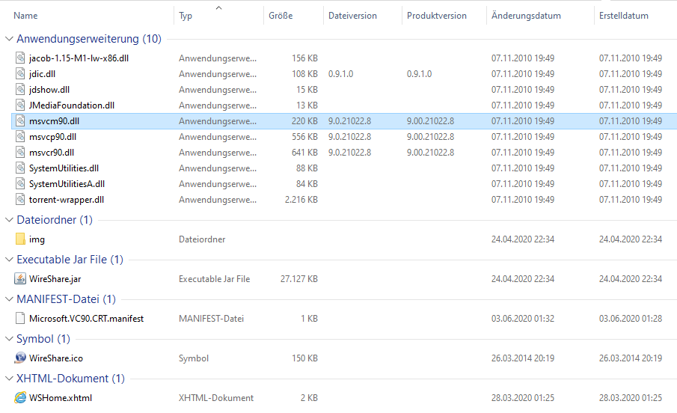The width and height of the screenshot is (677, 413).
Task: Click the Microsoft.VC90.CRT.manifest file icon
Action: pyautogui.click(x=20, y=319)
